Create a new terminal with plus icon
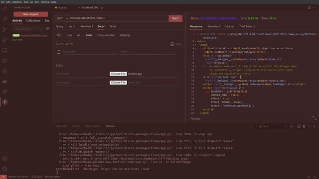The height and width of the screenshot is (179, 319). (x=291, y=126)
